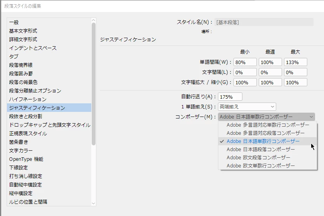Select 下線設定 category
The height and width of the screenshot is (216, 324).
49,167
